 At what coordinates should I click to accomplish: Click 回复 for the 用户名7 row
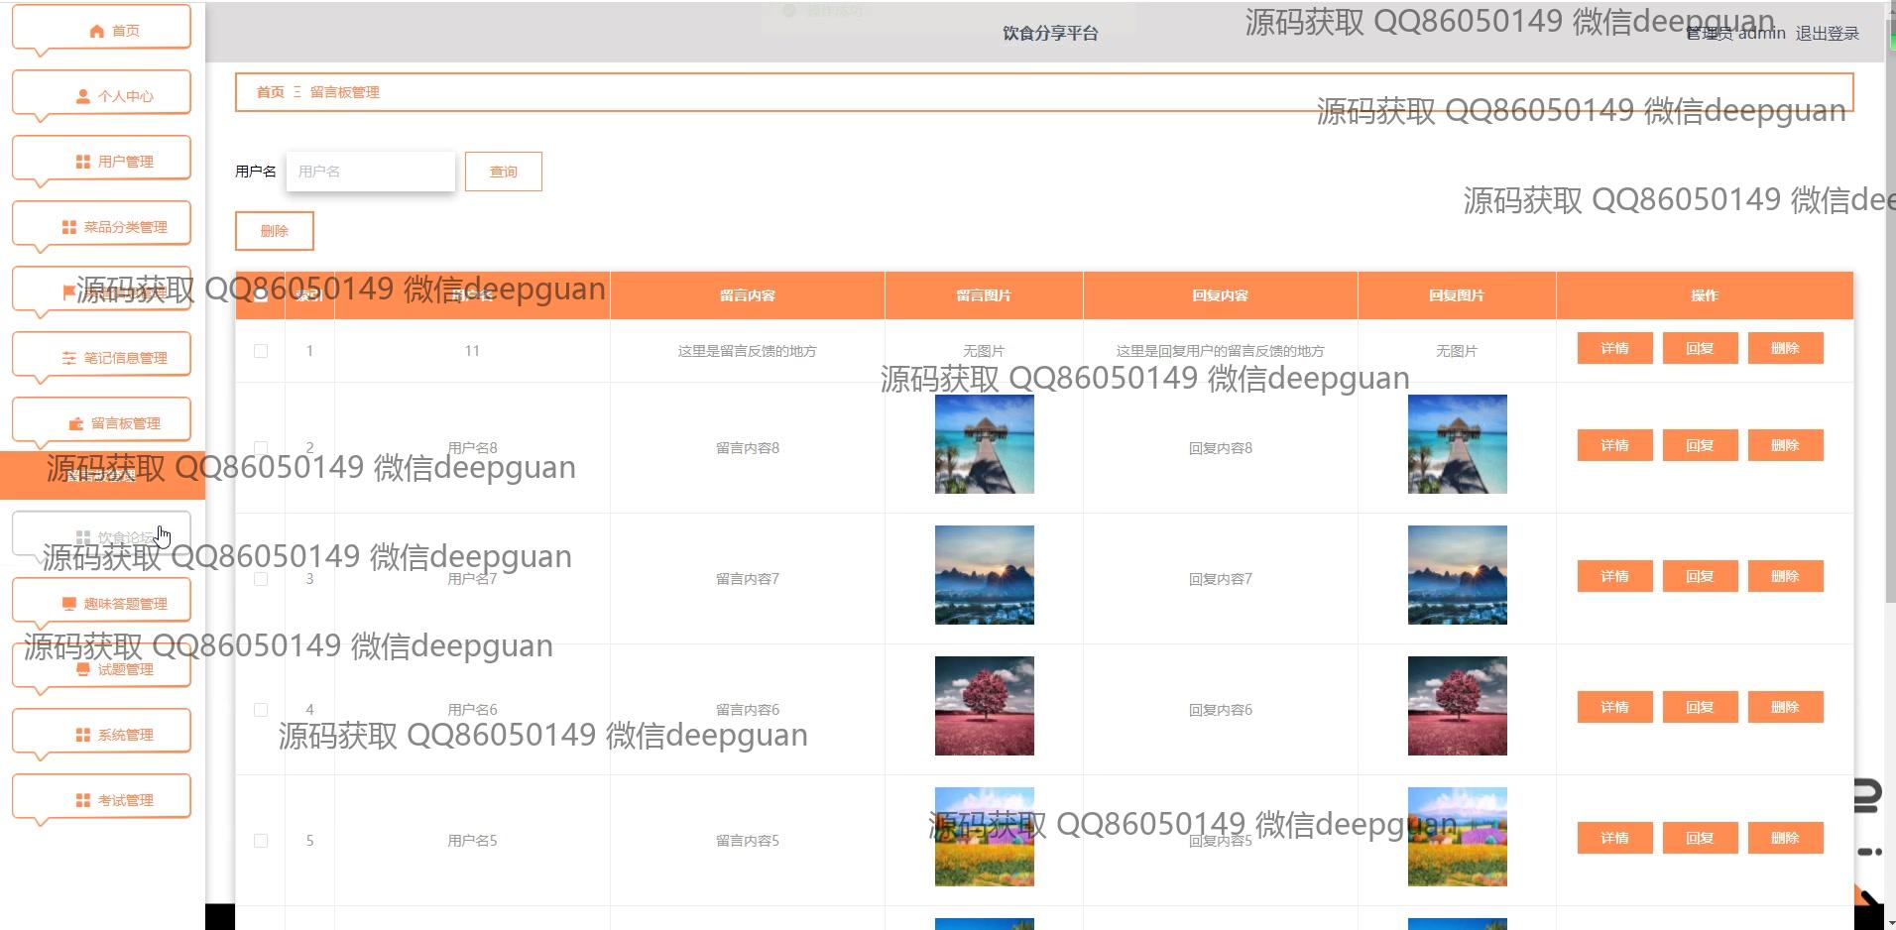[1700, 576]
